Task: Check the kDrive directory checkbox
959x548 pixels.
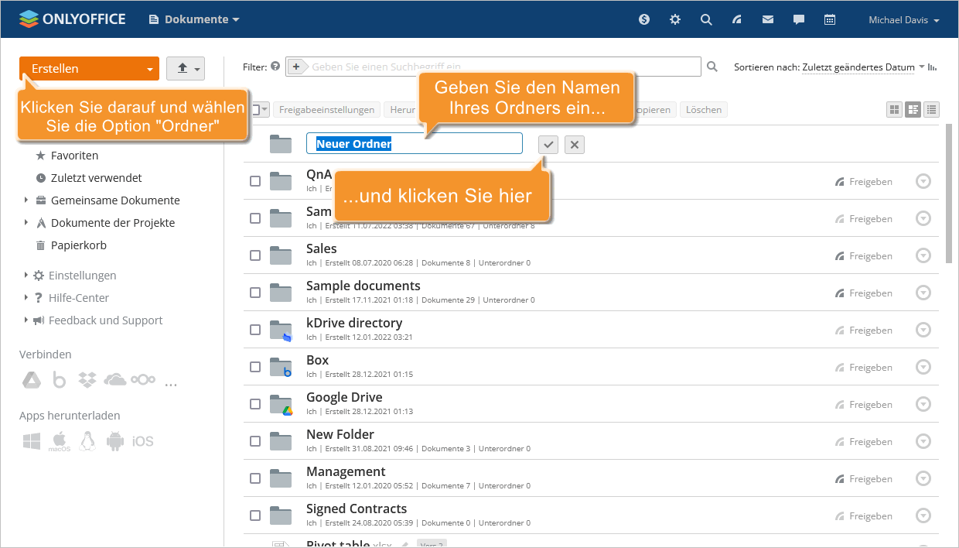Action: pos(255,330)
